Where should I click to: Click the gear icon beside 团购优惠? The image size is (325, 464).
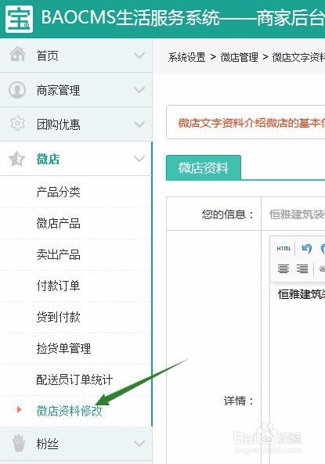pos(17,124)
